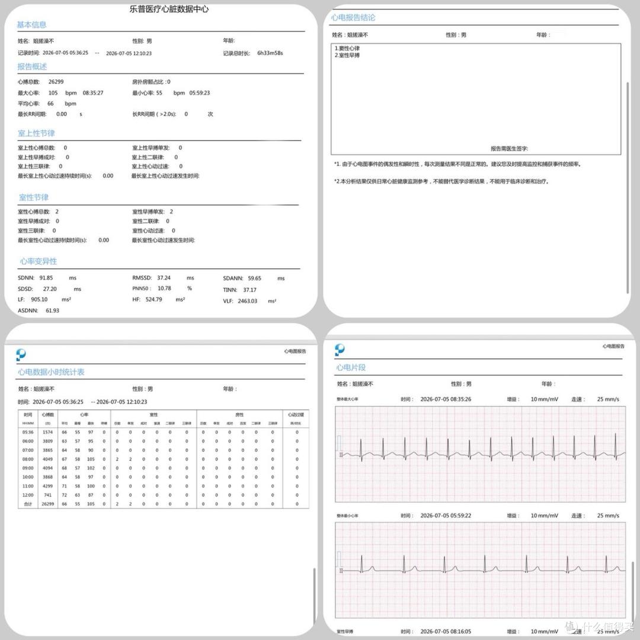Click the scrollbar beside the hourly statistics page
This screenshot has height=640, width=640.
pyautogui.click(x=314, y=595)
